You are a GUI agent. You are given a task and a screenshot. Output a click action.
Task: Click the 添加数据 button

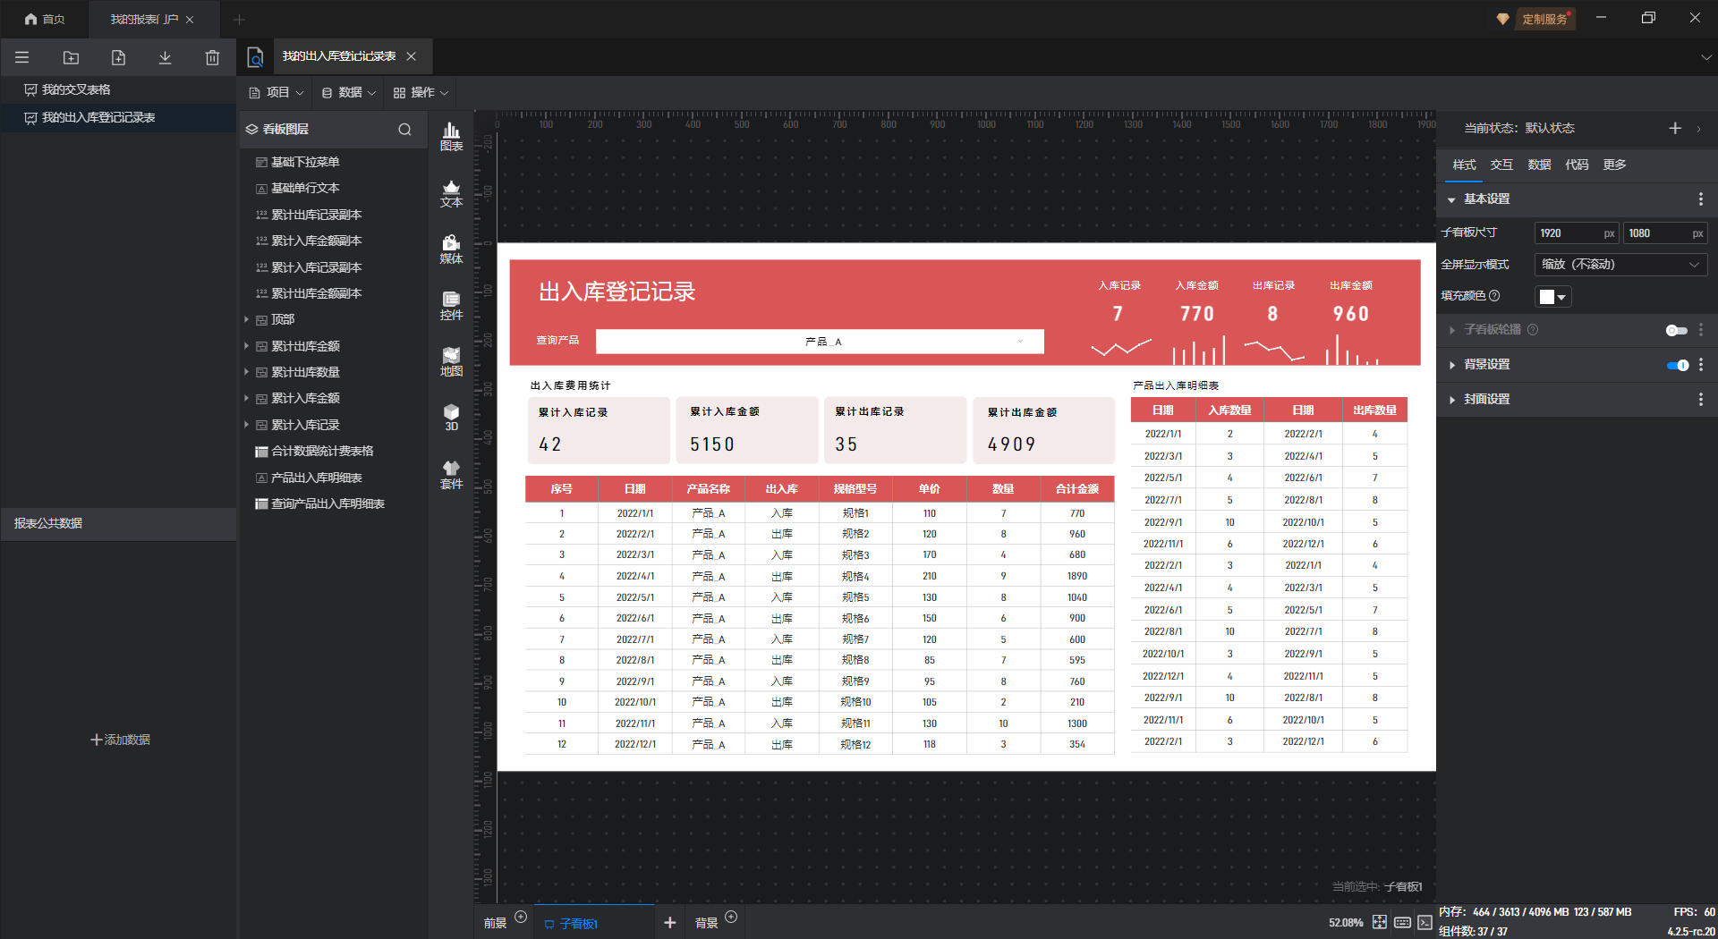120,740
